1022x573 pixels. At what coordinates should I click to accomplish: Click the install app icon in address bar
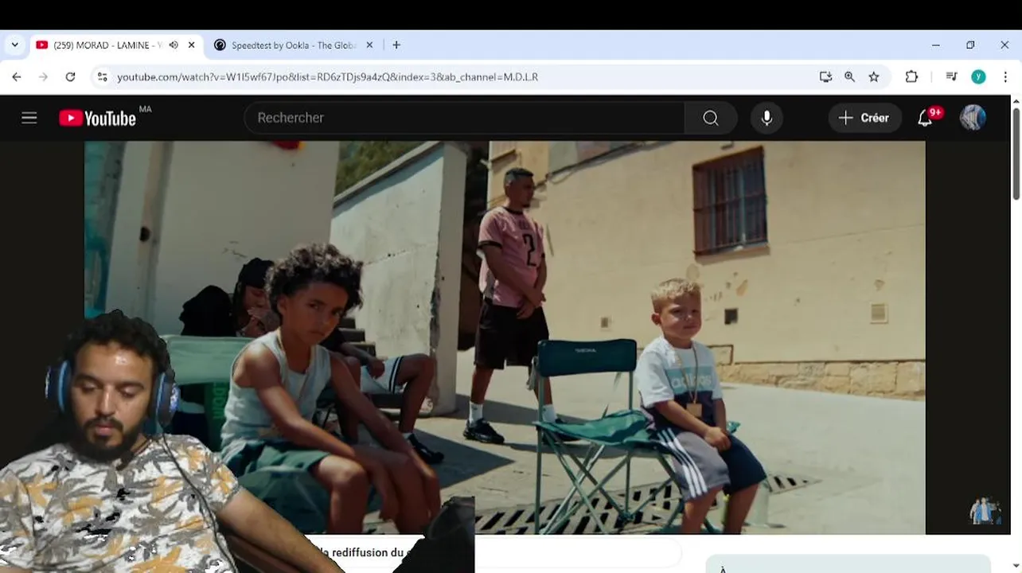pos(825,77)
